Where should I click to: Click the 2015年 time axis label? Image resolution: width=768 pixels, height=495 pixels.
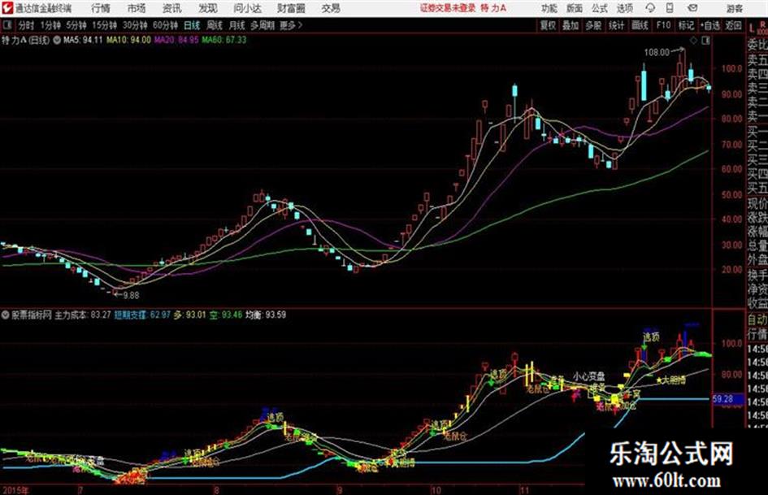(15, 489)
